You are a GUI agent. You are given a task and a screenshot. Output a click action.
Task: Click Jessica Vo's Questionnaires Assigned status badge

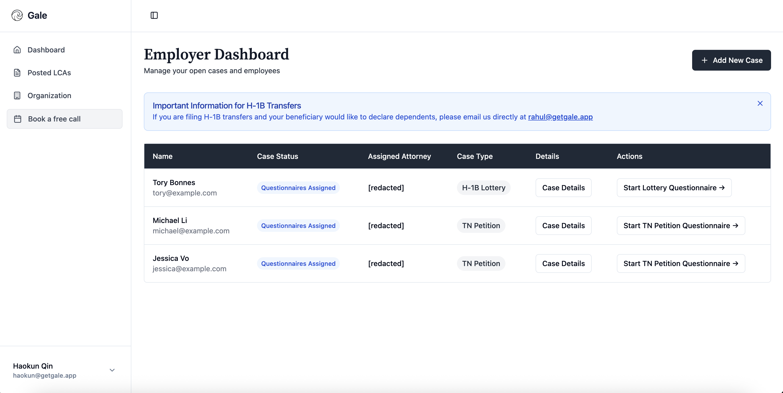tap(298, 263)
